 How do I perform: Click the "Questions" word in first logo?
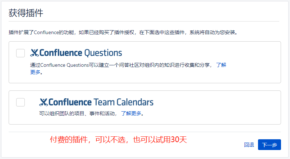103,53
